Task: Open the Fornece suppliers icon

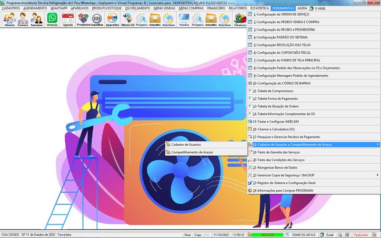Action: 23,20
